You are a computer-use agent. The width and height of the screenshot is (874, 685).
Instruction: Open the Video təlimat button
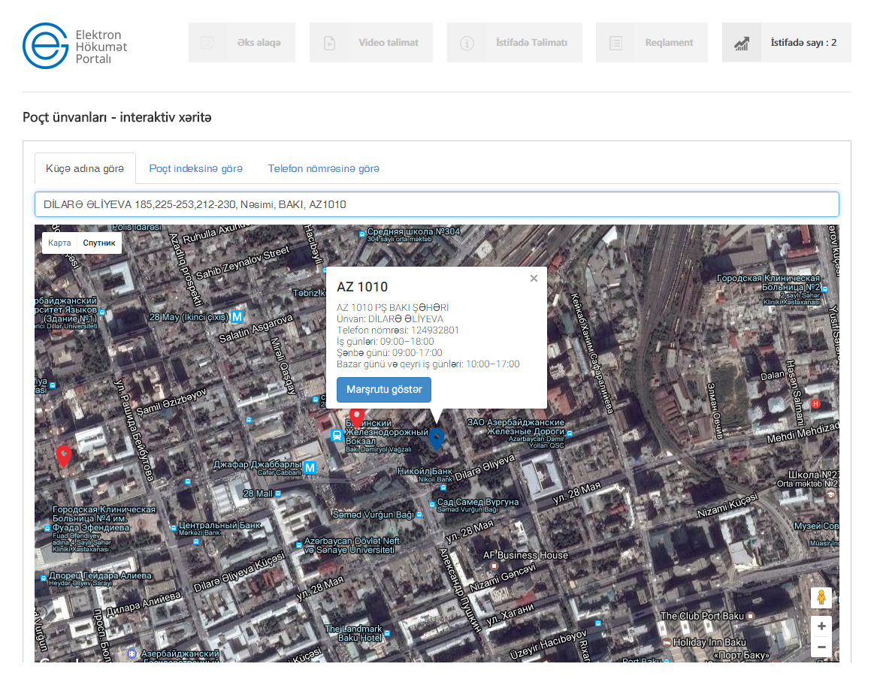tap(371, 42)
